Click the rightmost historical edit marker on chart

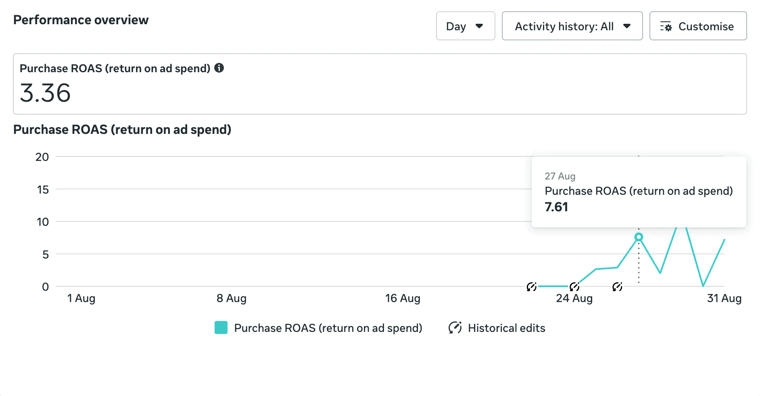[617, 287]
